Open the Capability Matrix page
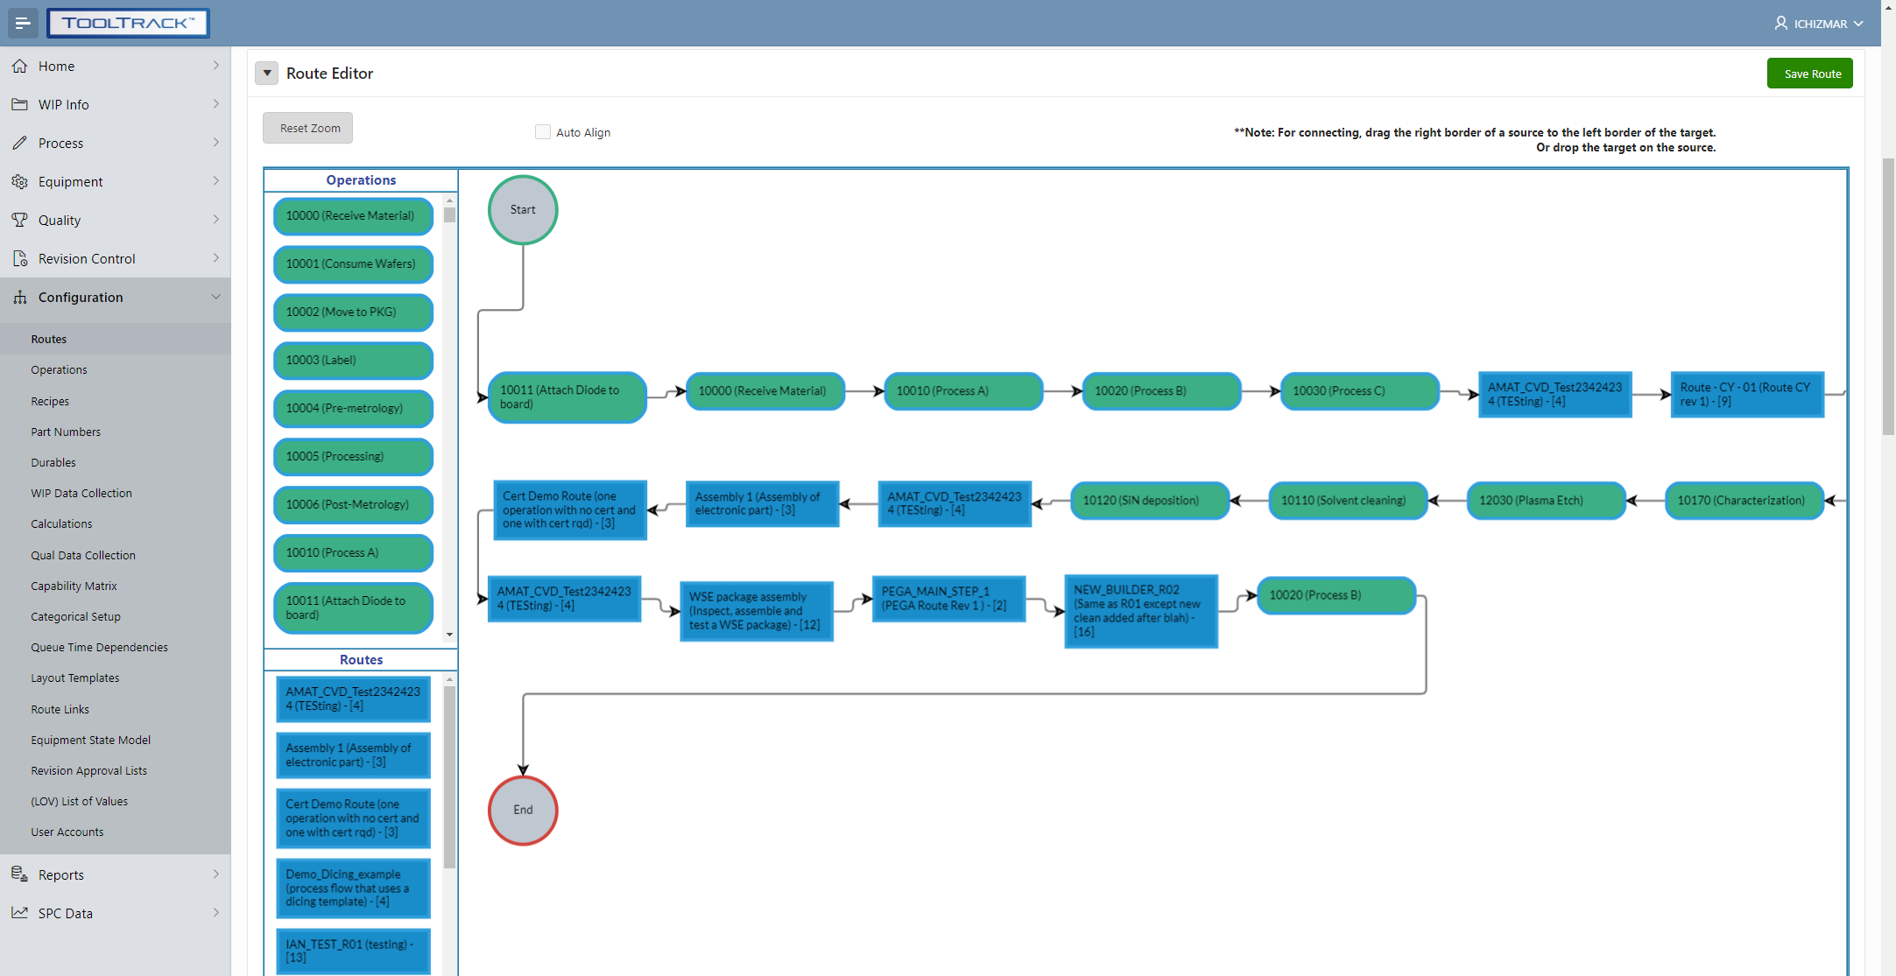1896x976 pixels. (x=74, y=586)
